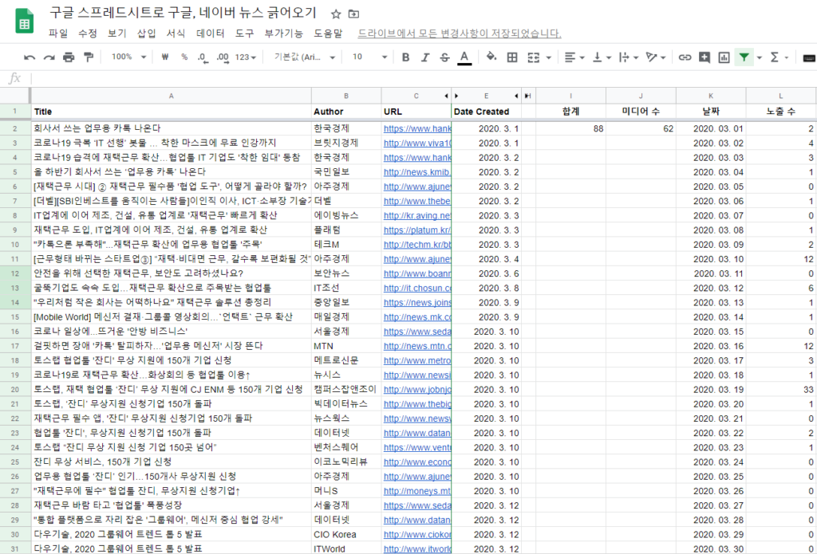Viewport: 817px width, 554px height.
Task: Open the http://moneys.mt URL link
Action: click(x=417, y=490)
